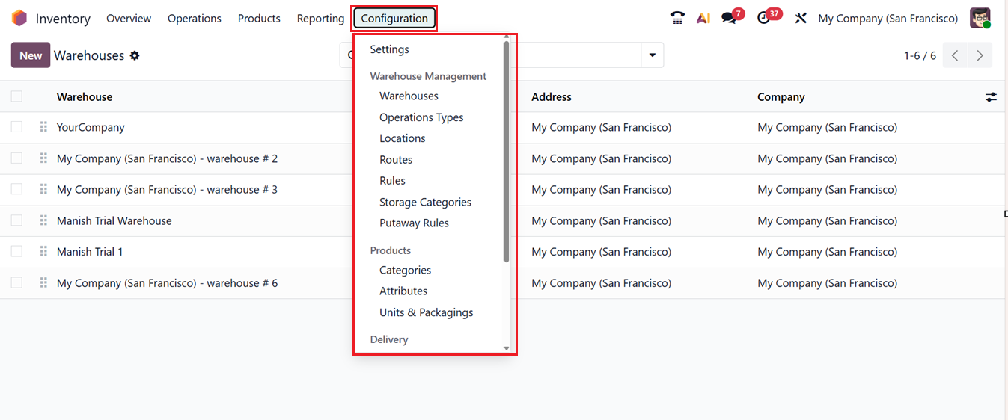
Task: Click the Warehouses gear actions icon
Action: click(135, 55)
